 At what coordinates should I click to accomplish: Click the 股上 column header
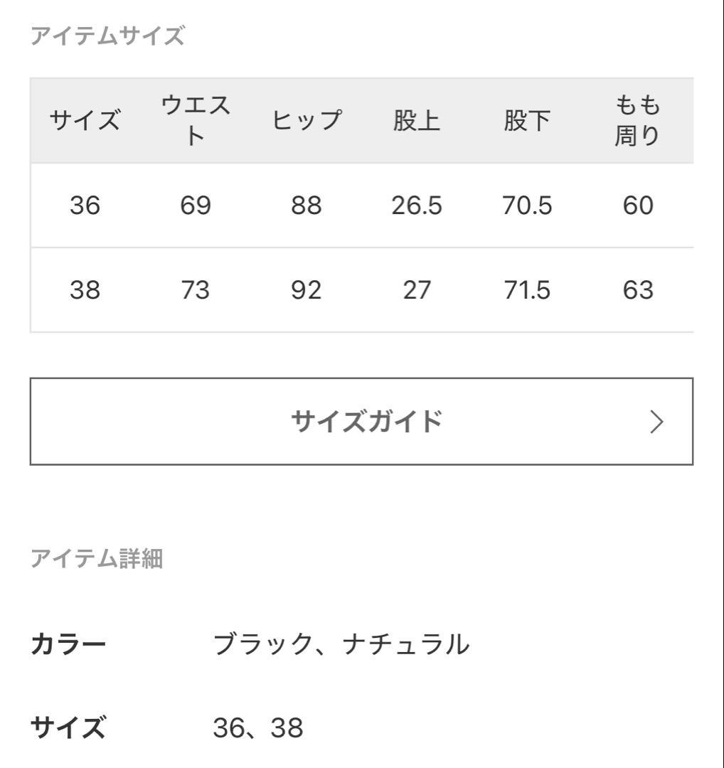[416, 121]
